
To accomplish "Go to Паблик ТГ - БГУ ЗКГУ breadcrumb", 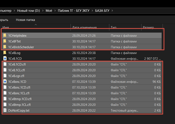I will pyautogui.click(x=74, y=11).
